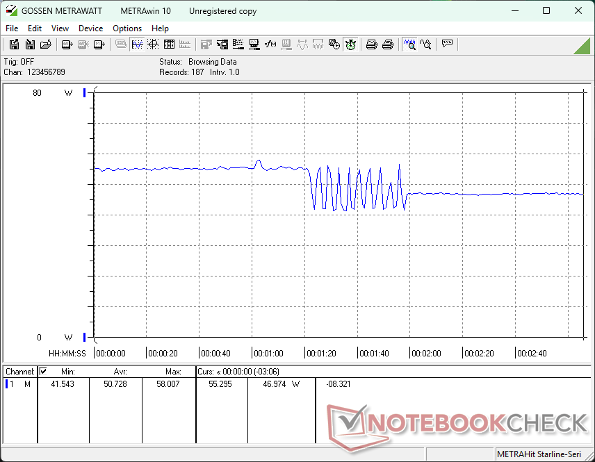
Task: Open the View menu
Action: point(60,28)
